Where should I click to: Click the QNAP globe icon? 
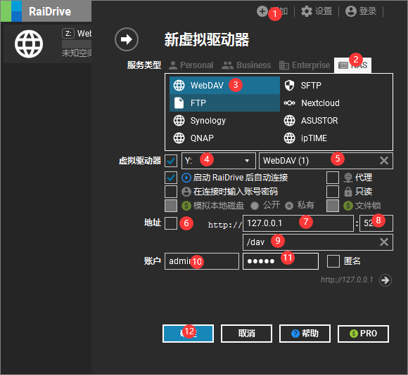179,138
